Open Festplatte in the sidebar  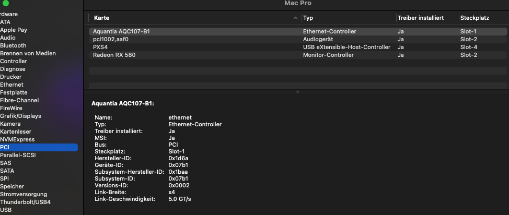coord(14,92)
